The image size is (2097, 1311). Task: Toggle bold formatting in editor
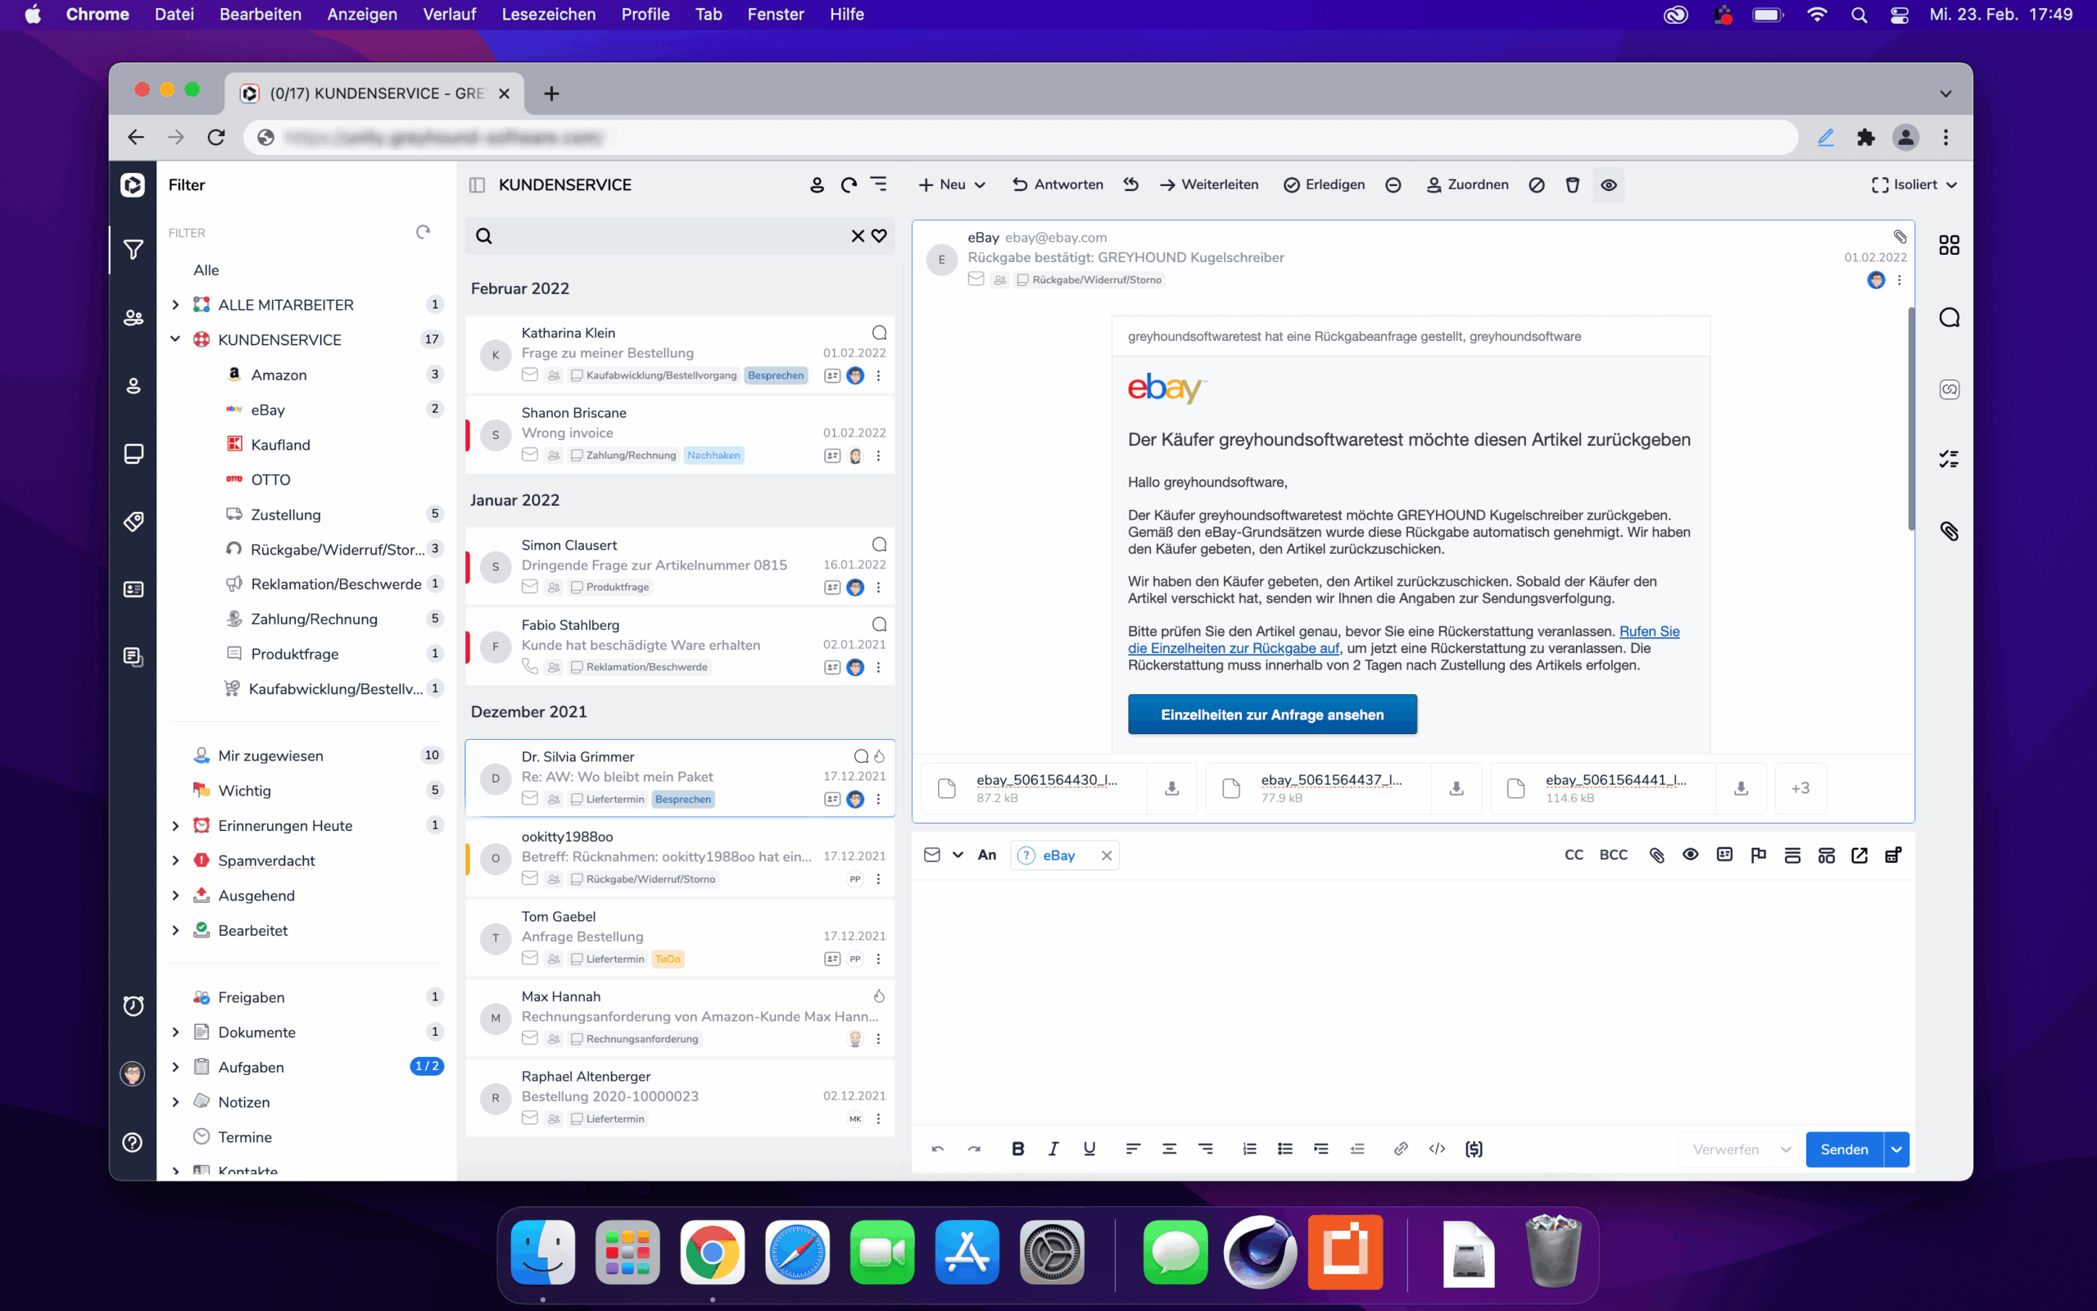click(1017, 1149)
